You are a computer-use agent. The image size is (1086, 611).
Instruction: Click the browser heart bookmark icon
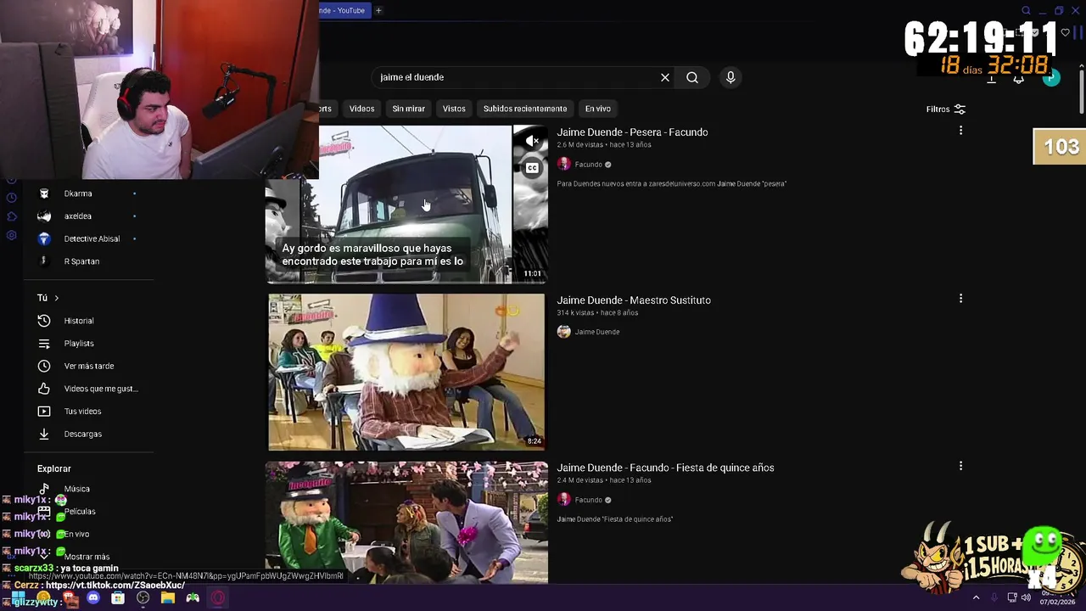1066,33
